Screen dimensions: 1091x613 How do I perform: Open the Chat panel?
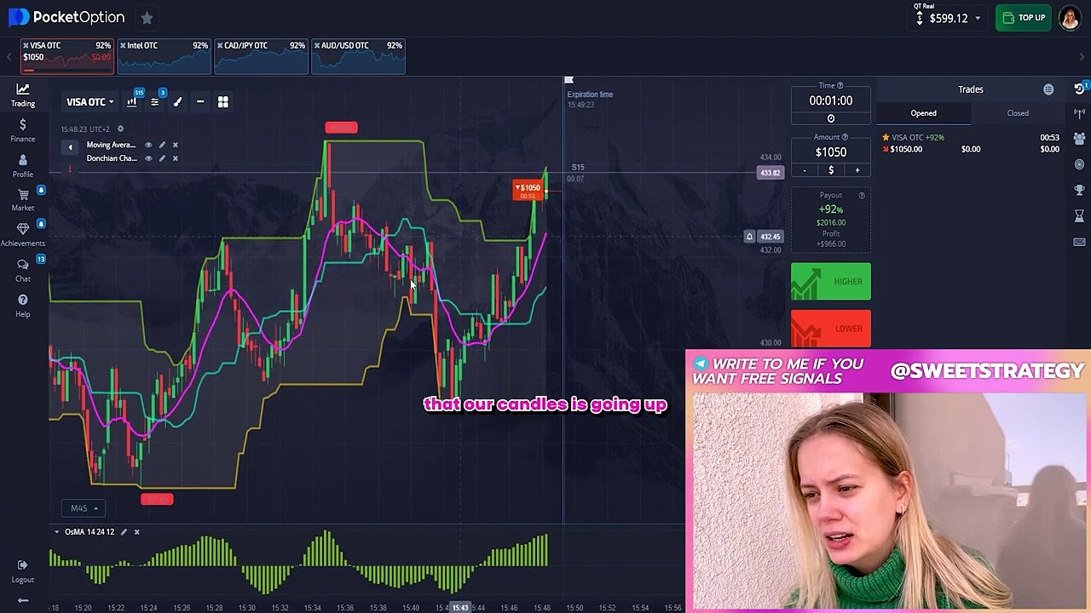tap(23, 270)
